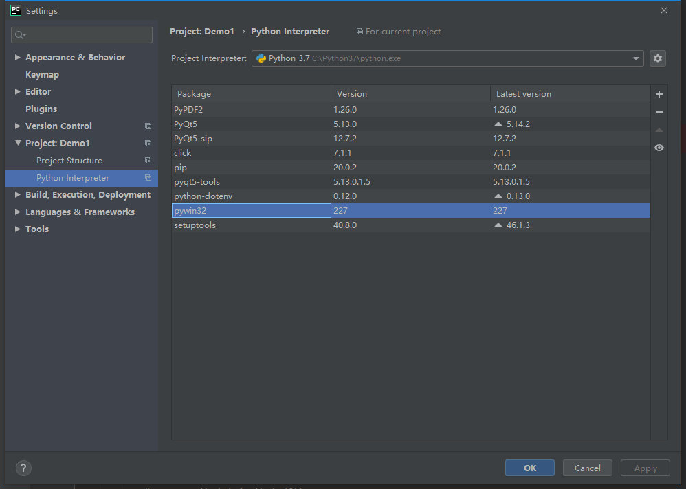Expand Build, Execution, Deployment section

(x=17, y=194)
